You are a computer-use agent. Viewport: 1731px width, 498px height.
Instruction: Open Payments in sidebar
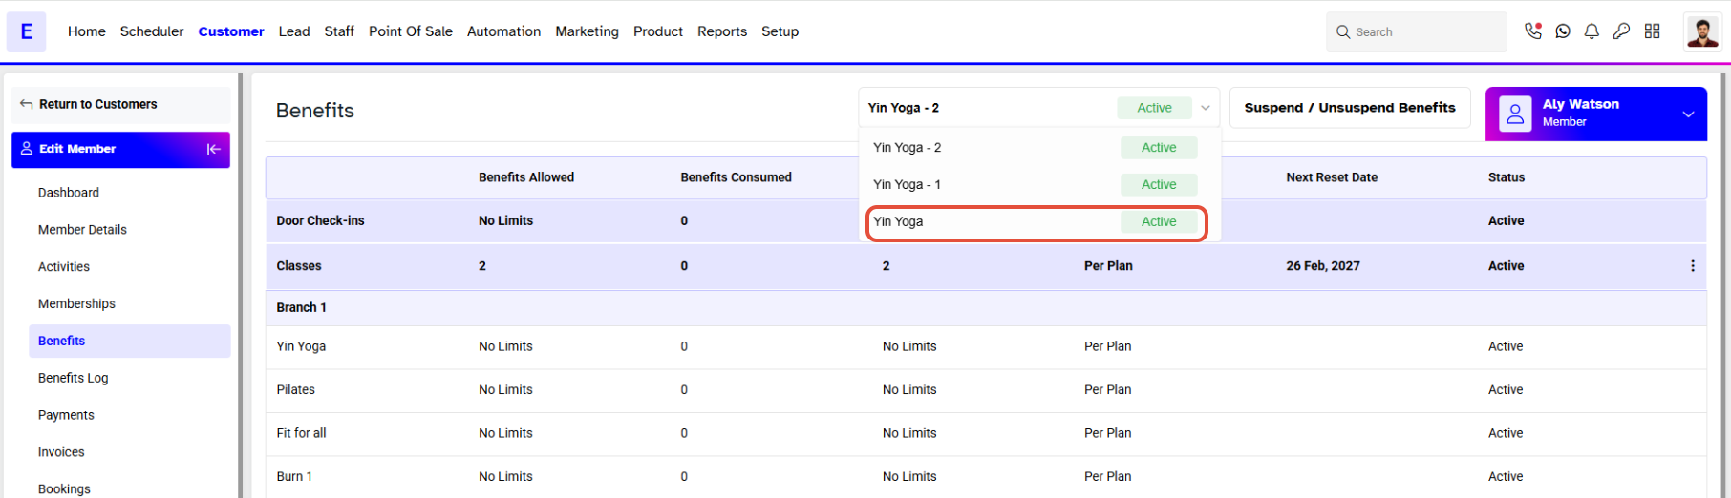click(66, 415)
